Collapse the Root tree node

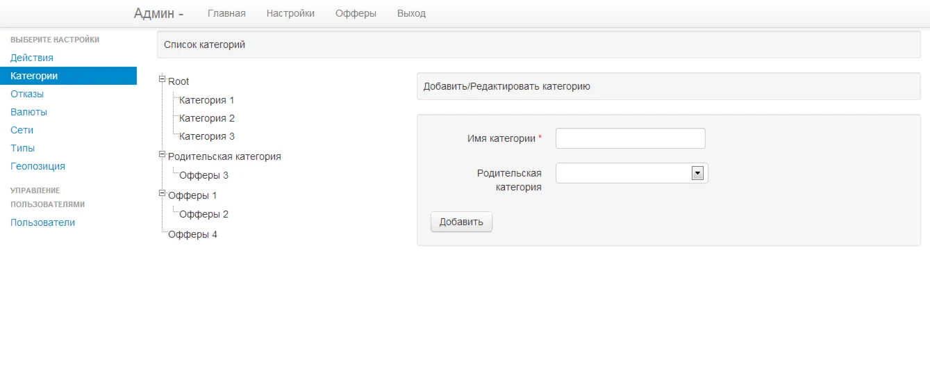pyautogui.click(x=162, y=79)
